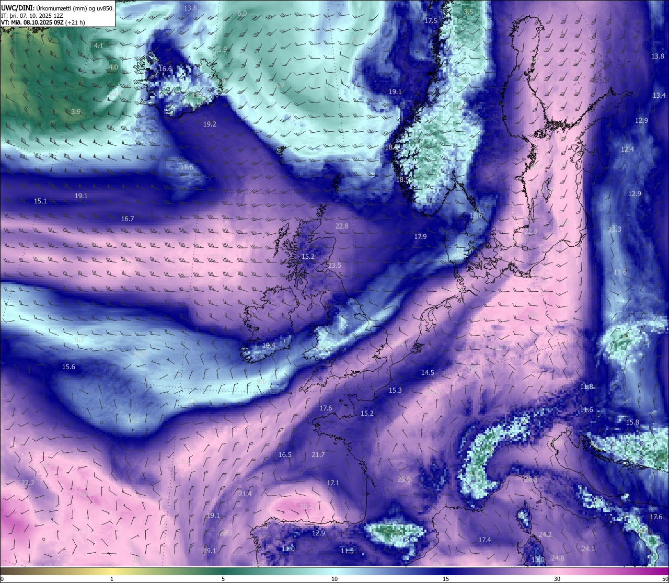The height and width of the screenshot is (583, 669).
Task: Click the 0 tick label on the colour bar
Action: click(2, 579)
